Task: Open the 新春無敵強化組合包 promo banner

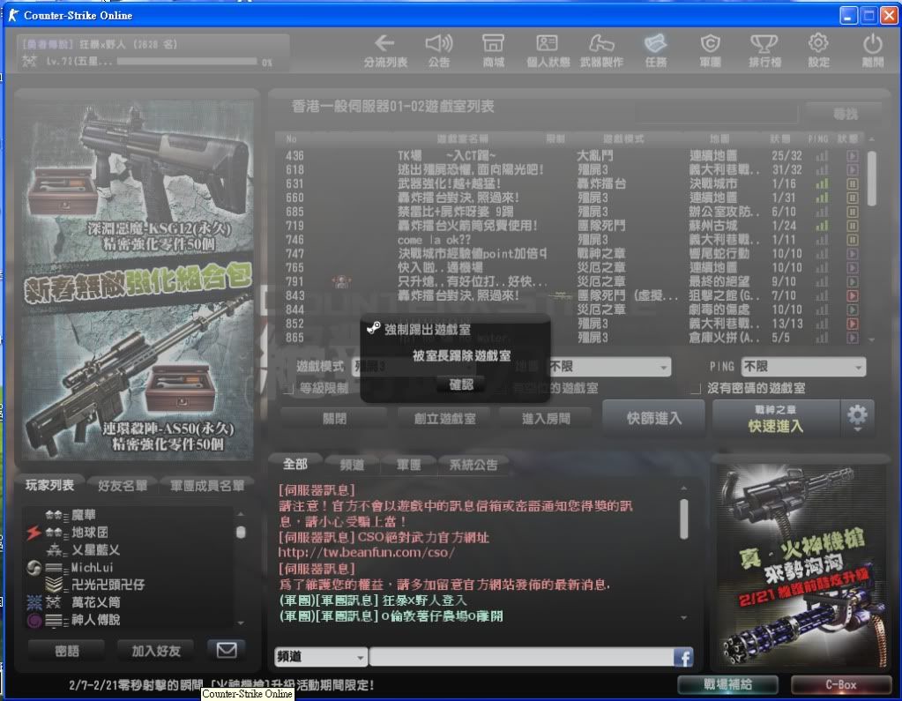Action: coord(138,280)
